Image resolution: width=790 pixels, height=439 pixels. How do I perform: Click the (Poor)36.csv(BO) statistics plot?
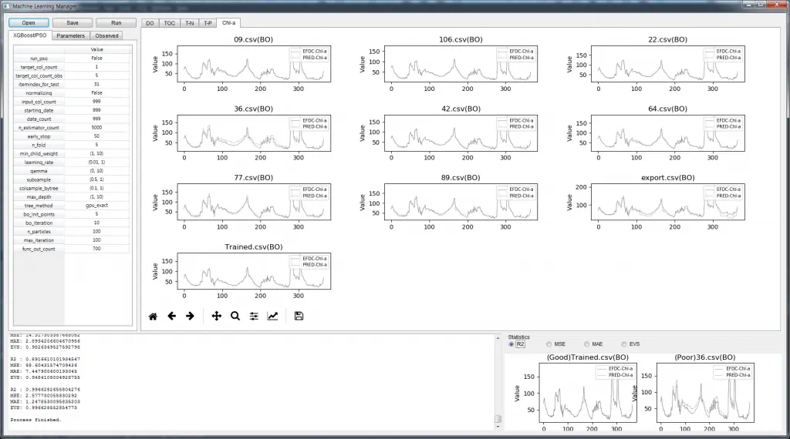(705, 393)
